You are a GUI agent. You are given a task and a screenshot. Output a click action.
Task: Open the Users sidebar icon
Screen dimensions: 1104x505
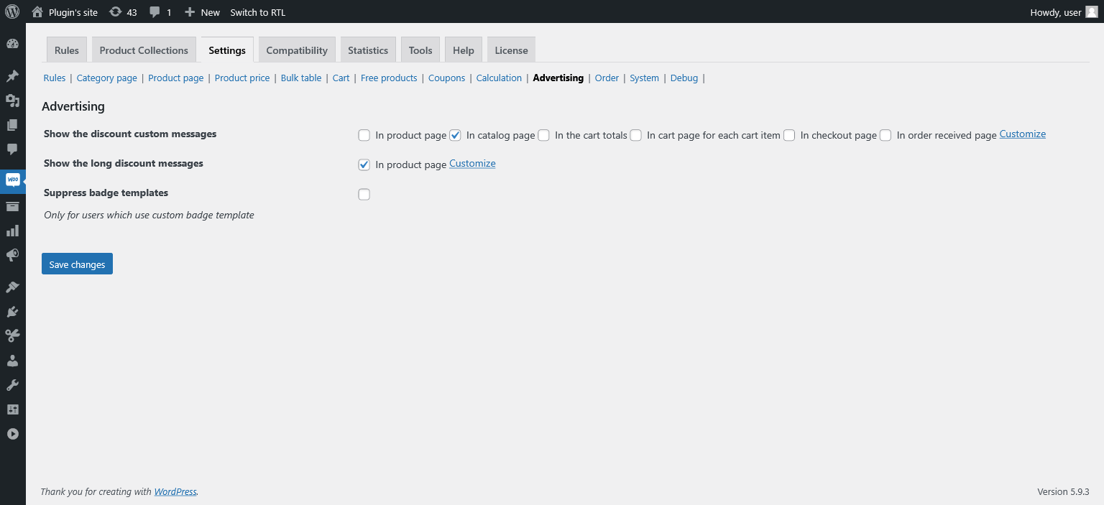12,361
